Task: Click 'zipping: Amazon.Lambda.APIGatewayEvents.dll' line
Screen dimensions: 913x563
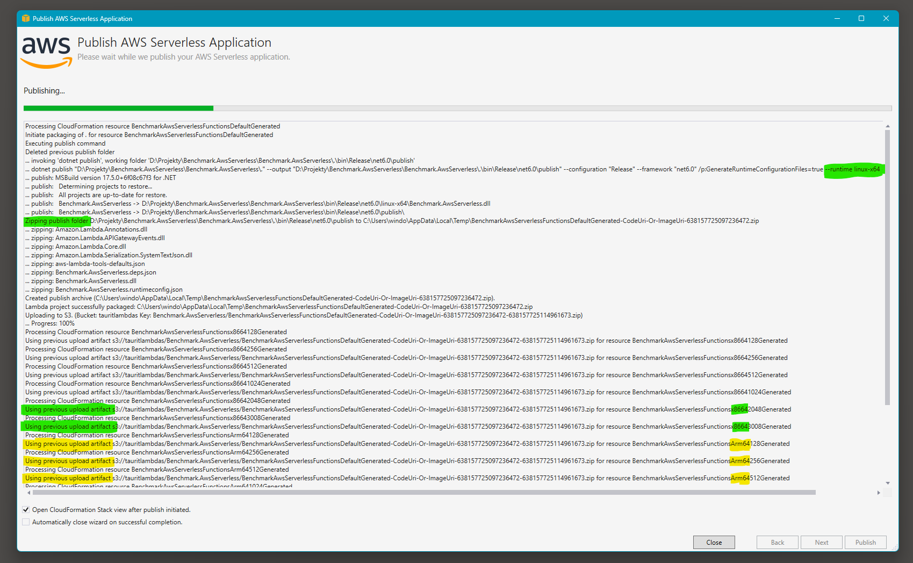Action: click(95, 238)
